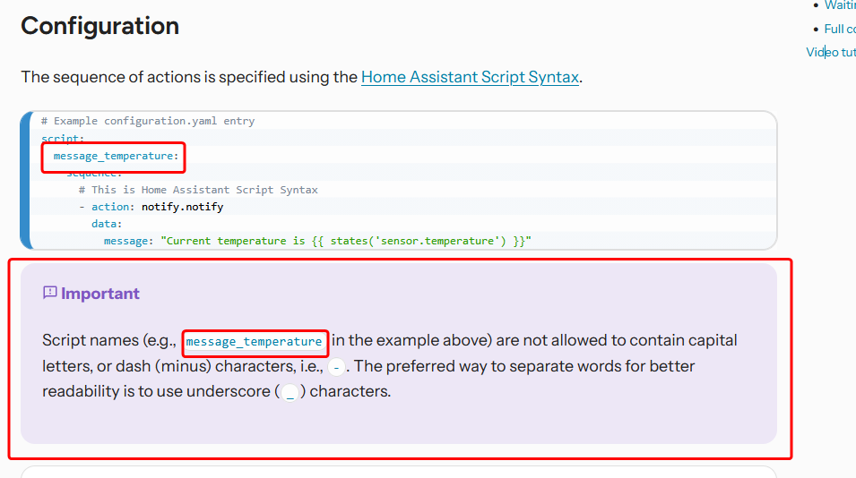Viewport: 856px width, 478px height.
Task: Click the "data:" line in the YAML
Action: click(107, 224)
